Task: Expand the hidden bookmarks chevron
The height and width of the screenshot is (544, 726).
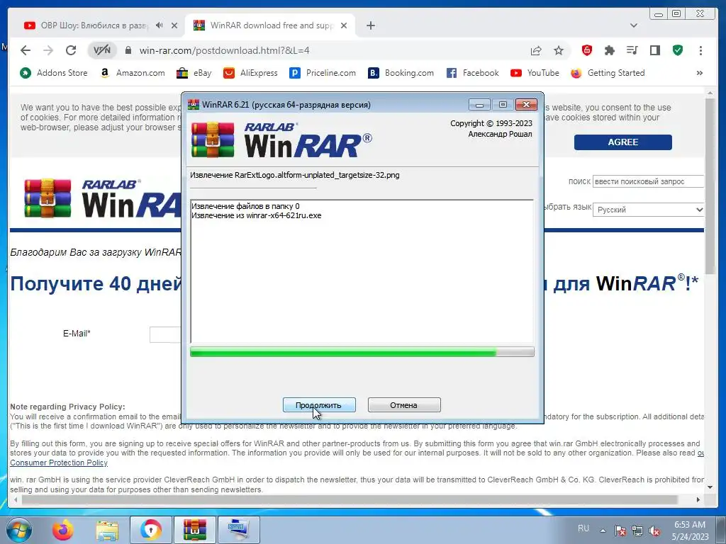Action: pos(699,73)
